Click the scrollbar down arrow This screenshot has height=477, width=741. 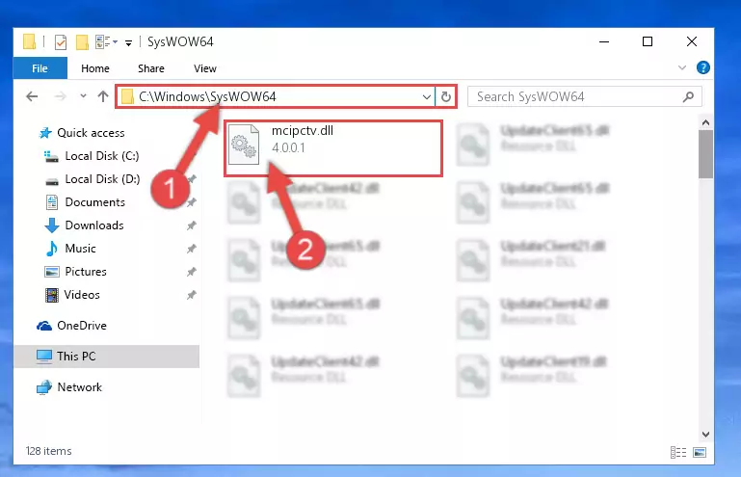(x=705, y=435)
